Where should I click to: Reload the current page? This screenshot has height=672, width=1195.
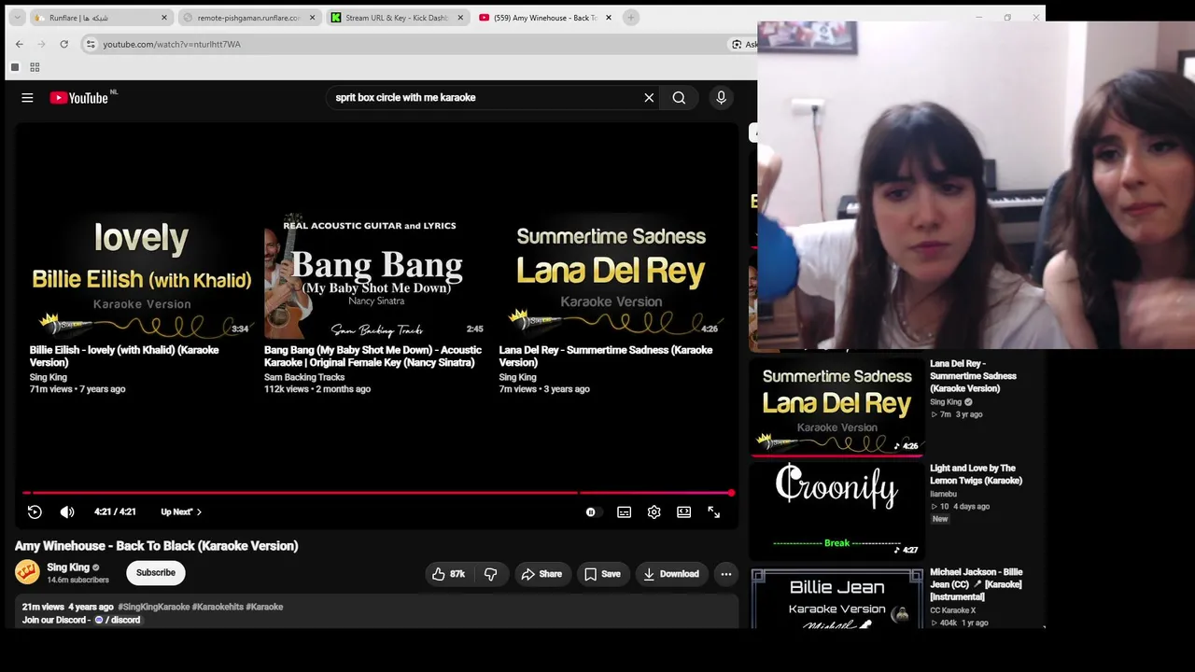tap(63, 44)
